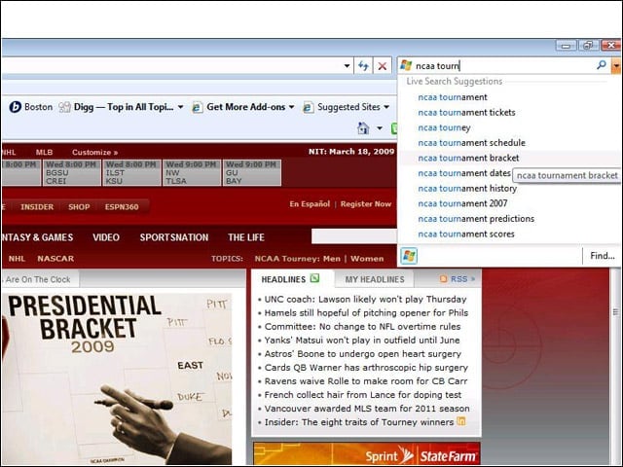Click the ESPN site search field
The height and width of the screenshot is (467, 623).
[354, 236]
